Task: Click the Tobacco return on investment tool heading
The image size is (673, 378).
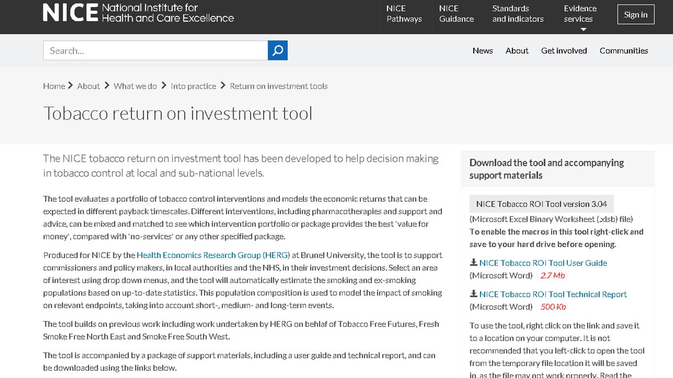Action: pyautogui.click(x=177, y=113)
